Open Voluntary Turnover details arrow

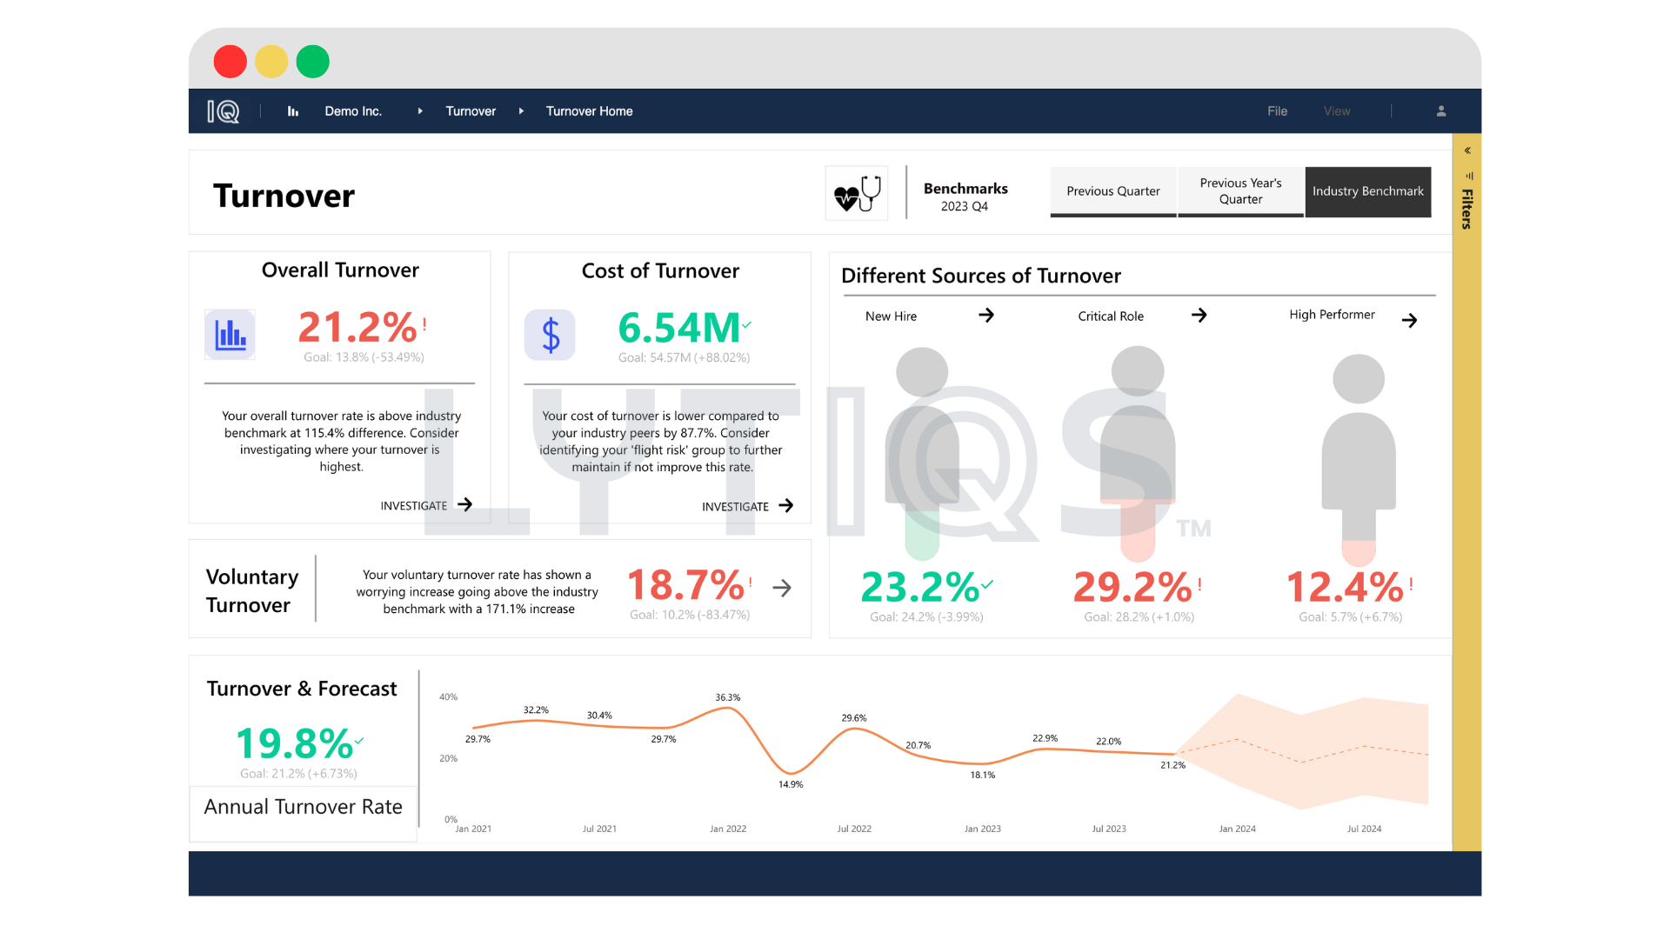pyautogui.click(x=782, y=589)
